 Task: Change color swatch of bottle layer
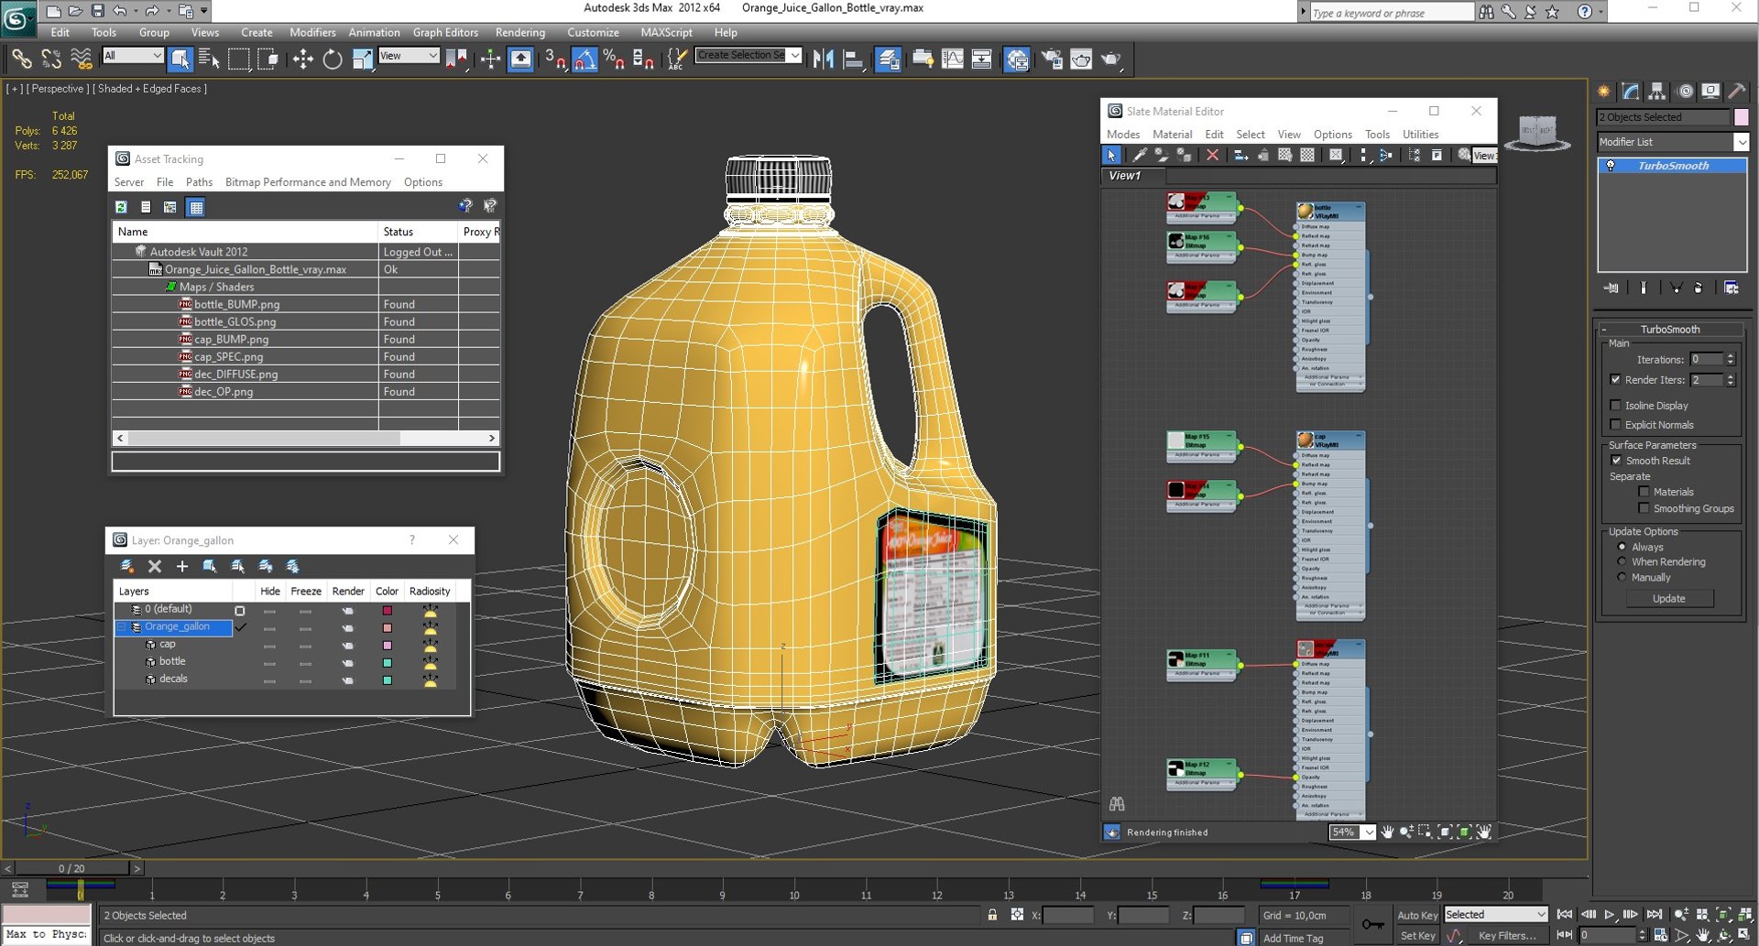[x=388, y=662]
